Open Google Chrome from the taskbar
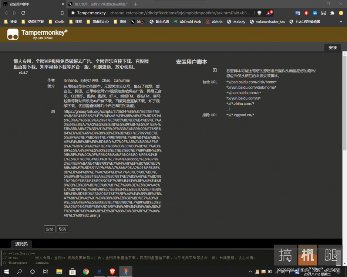This screenshot has height=277, width=347. (86, 271)
